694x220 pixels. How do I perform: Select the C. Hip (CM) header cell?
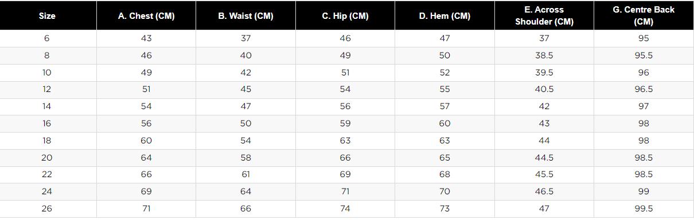coord(345,16)
